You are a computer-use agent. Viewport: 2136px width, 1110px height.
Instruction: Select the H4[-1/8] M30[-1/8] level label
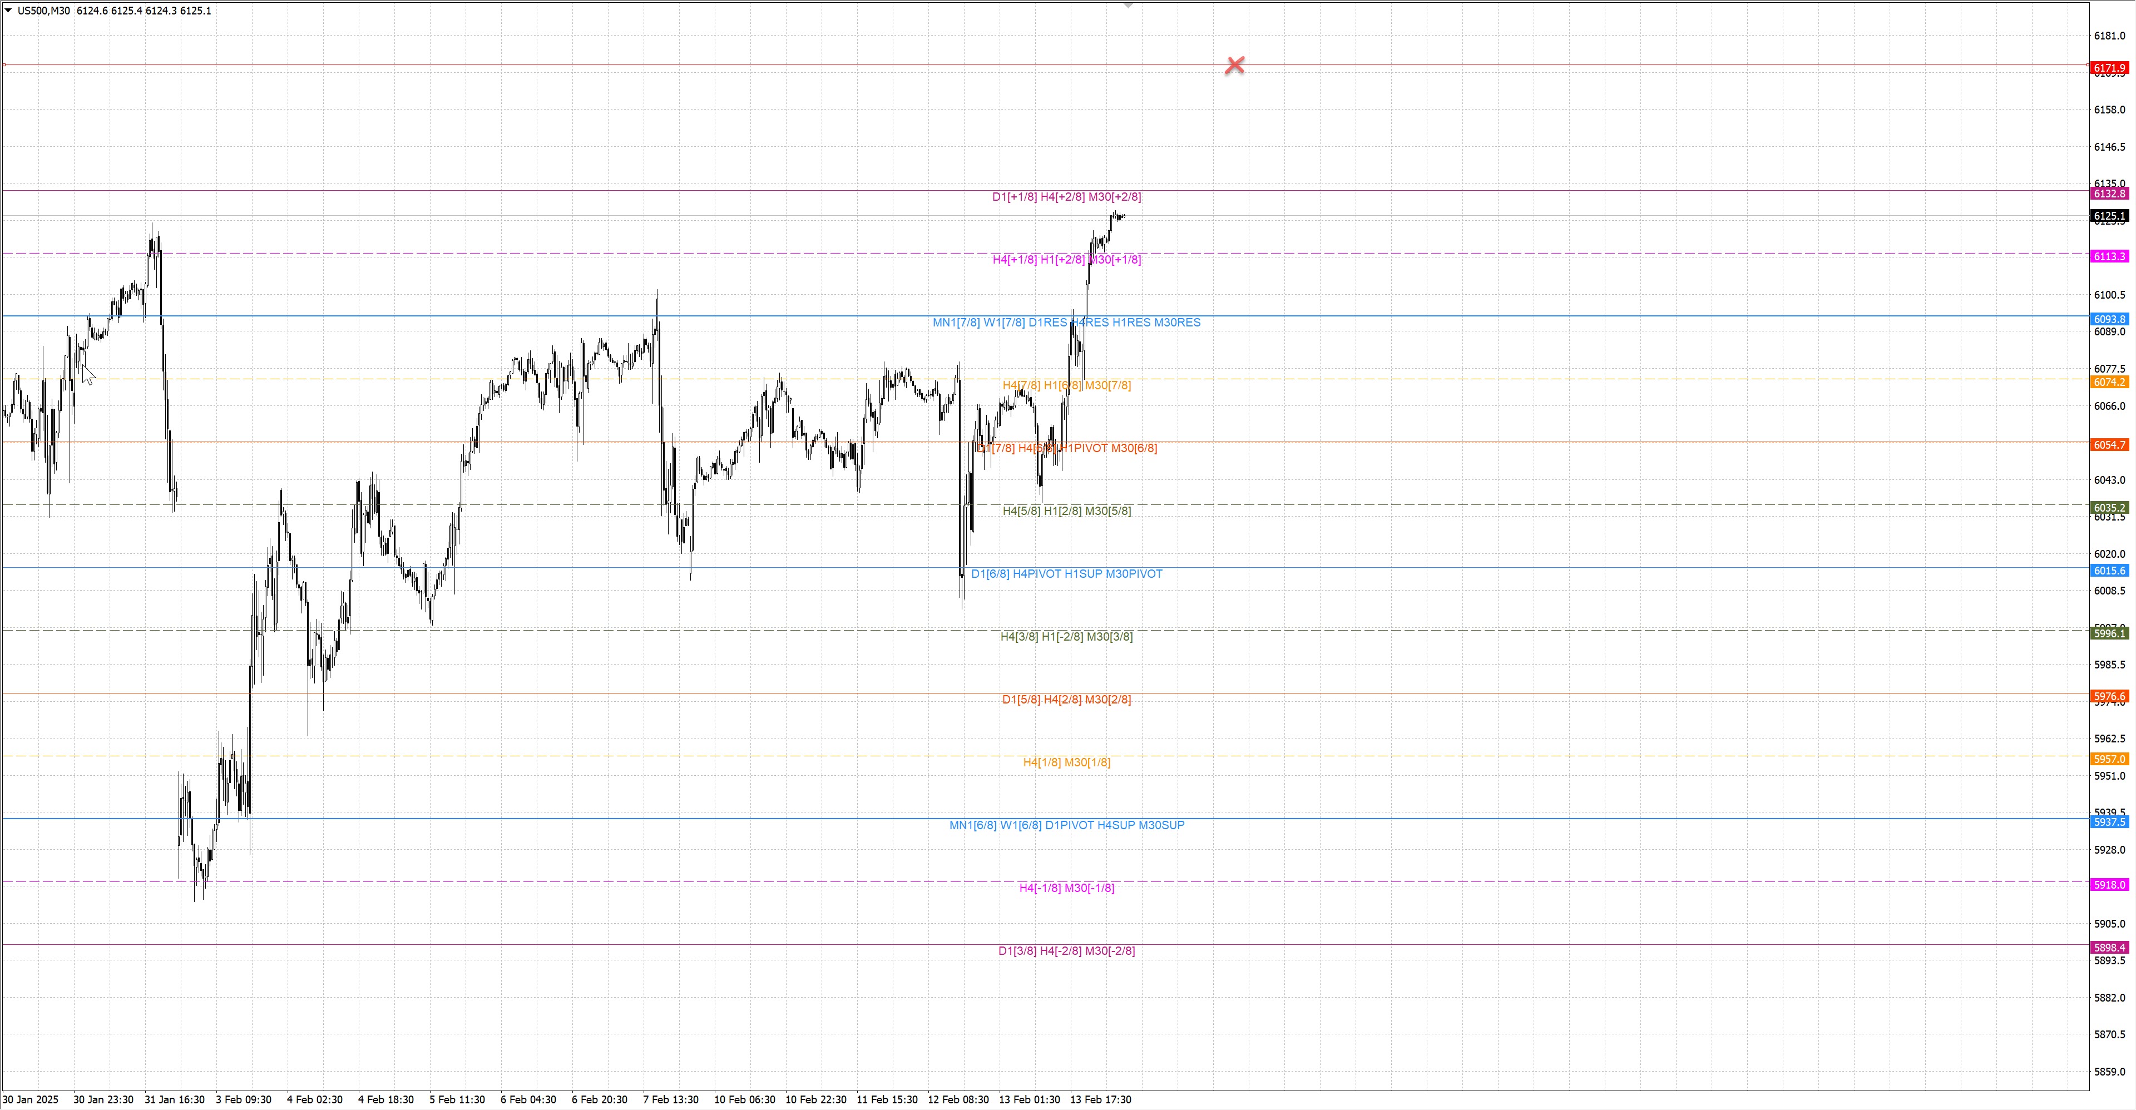[x=1066, y=888]
